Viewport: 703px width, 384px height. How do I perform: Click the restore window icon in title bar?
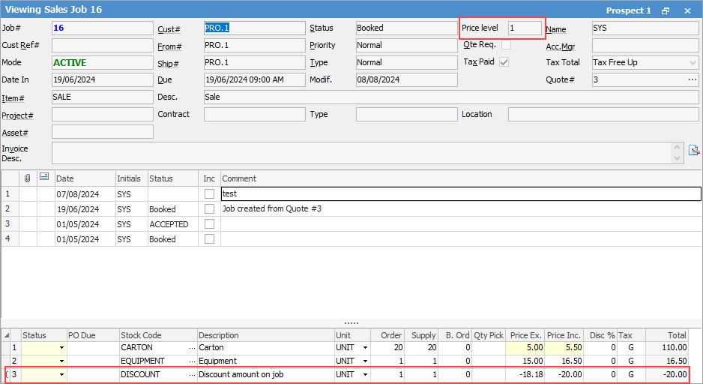click(666, 10)
